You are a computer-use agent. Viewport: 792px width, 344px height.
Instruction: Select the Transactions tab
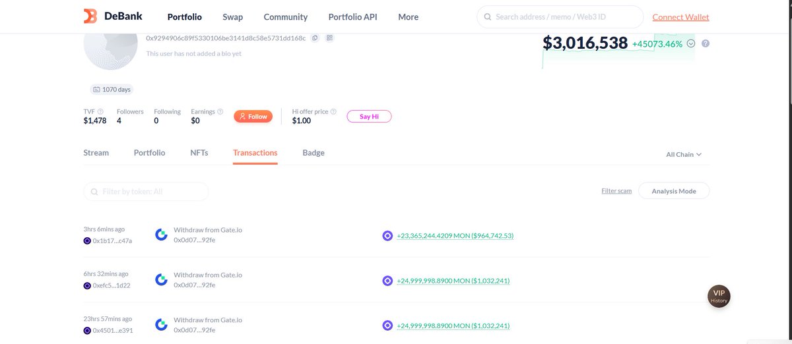tap(255, 152)
